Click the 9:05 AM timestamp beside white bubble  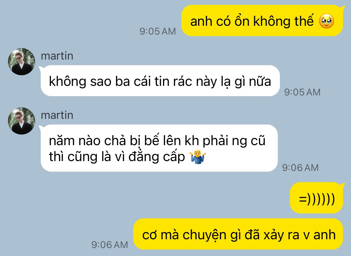point(302,92)
